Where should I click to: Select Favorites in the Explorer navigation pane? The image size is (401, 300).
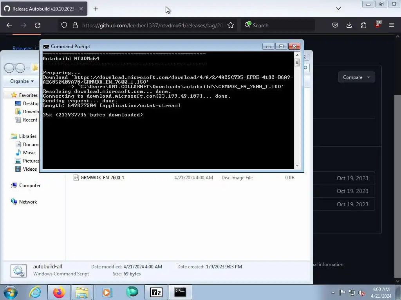coord(25,95)
